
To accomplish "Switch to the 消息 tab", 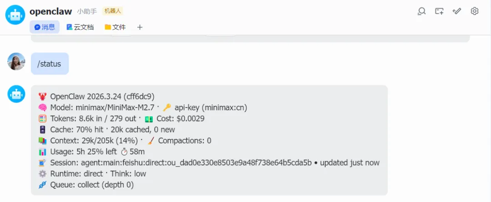I will coord(45,27).
